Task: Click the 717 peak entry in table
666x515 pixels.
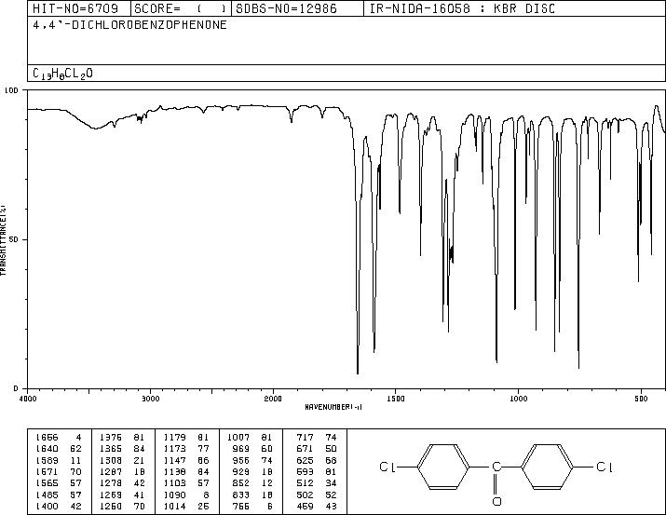Action: pyautogui.click(x=317, y=438)
